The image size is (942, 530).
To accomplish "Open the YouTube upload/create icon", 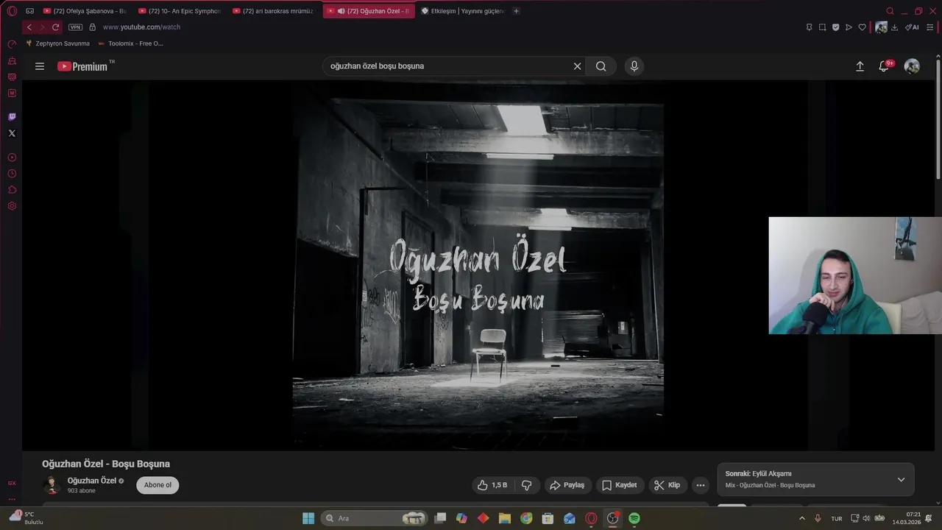I will [x=860, y=66].
